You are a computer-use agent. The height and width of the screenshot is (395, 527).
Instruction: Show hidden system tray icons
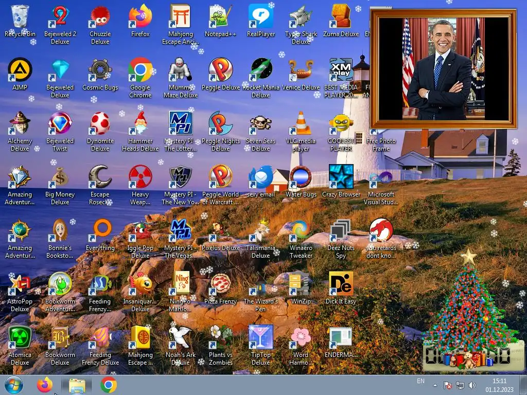click(435, 385)
